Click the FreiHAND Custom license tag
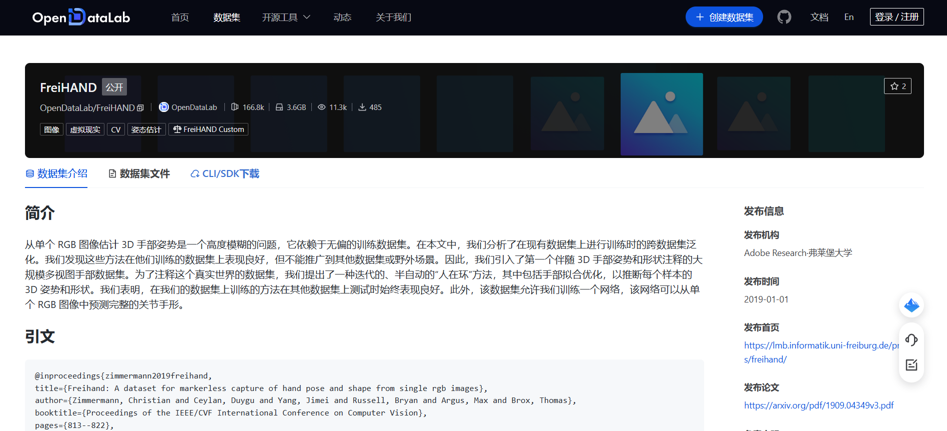 pyautogui.click(x=208, y=129)
